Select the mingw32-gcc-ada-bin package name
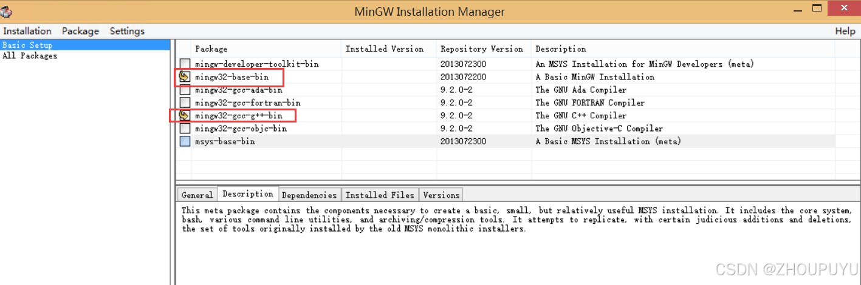Viewport: 861px width, 285px height. tap(239, 90)
